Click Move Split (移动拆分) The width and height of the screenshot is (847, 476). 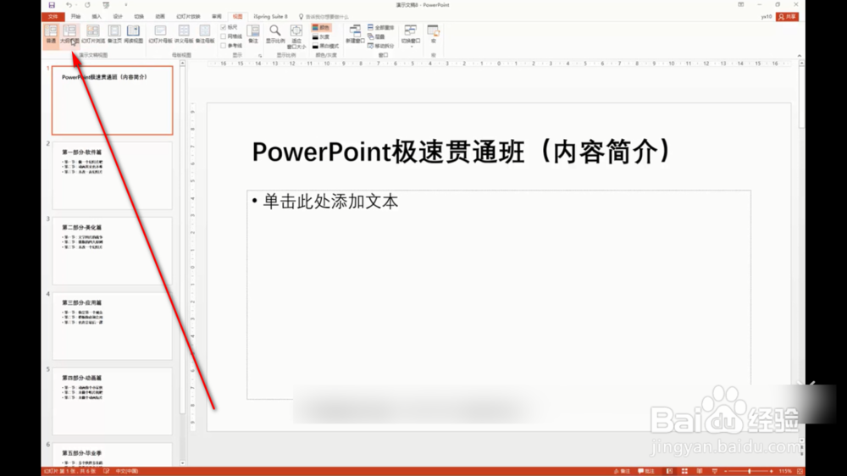381,46
